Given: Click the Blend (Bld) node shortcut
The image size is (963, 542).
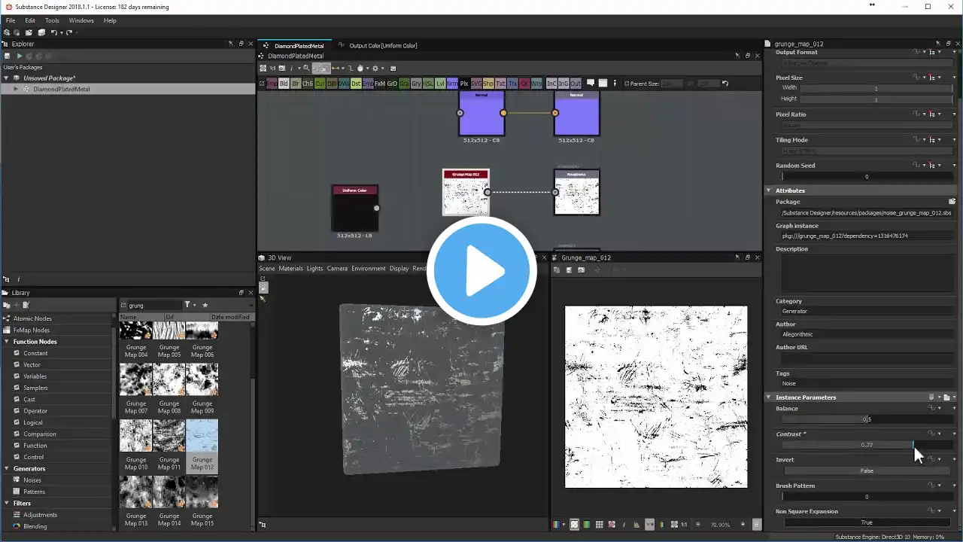Looking at the screenshot, I should tap(284, 84).
